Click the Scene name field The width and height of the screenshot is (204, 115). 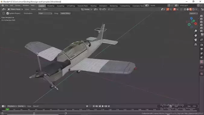[x=158, y=5]
